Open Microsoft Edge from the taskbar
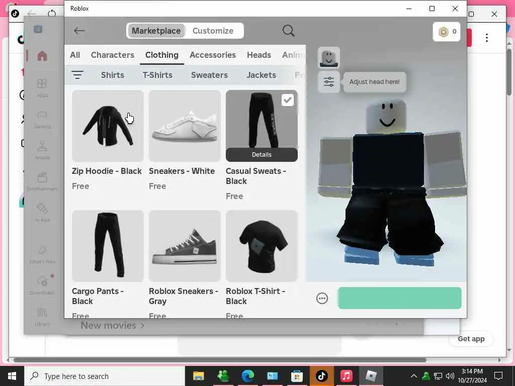The image size is (515, 386). coord(247,376)
